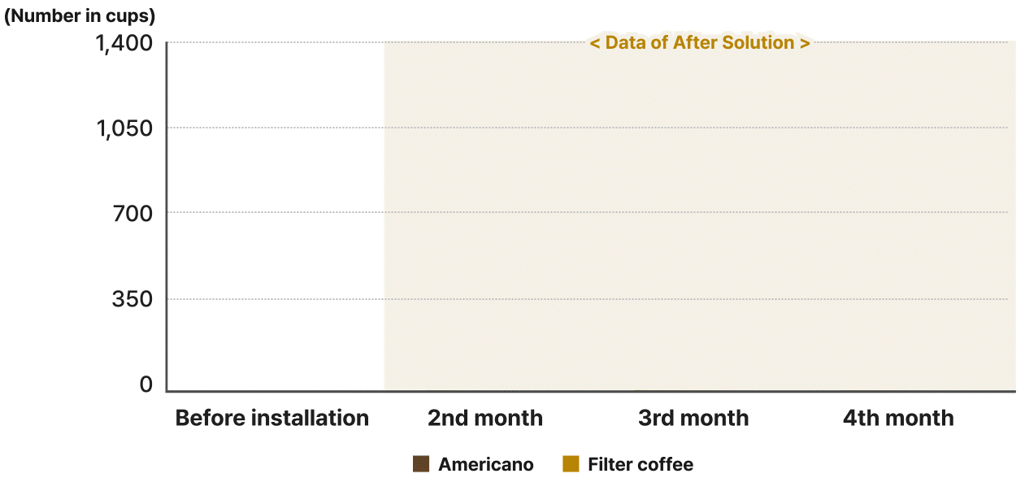Click the 350 y-axis value

point(132,299)
